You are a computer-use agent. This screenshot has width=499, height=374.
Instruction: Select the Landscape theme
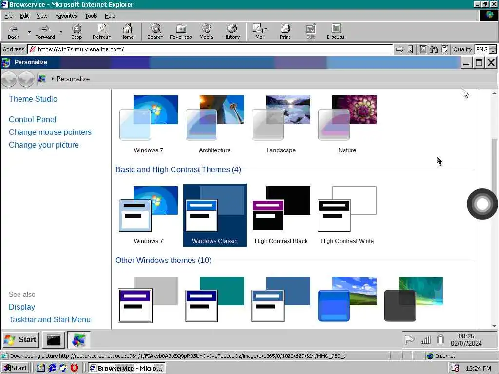click(281, 124)
